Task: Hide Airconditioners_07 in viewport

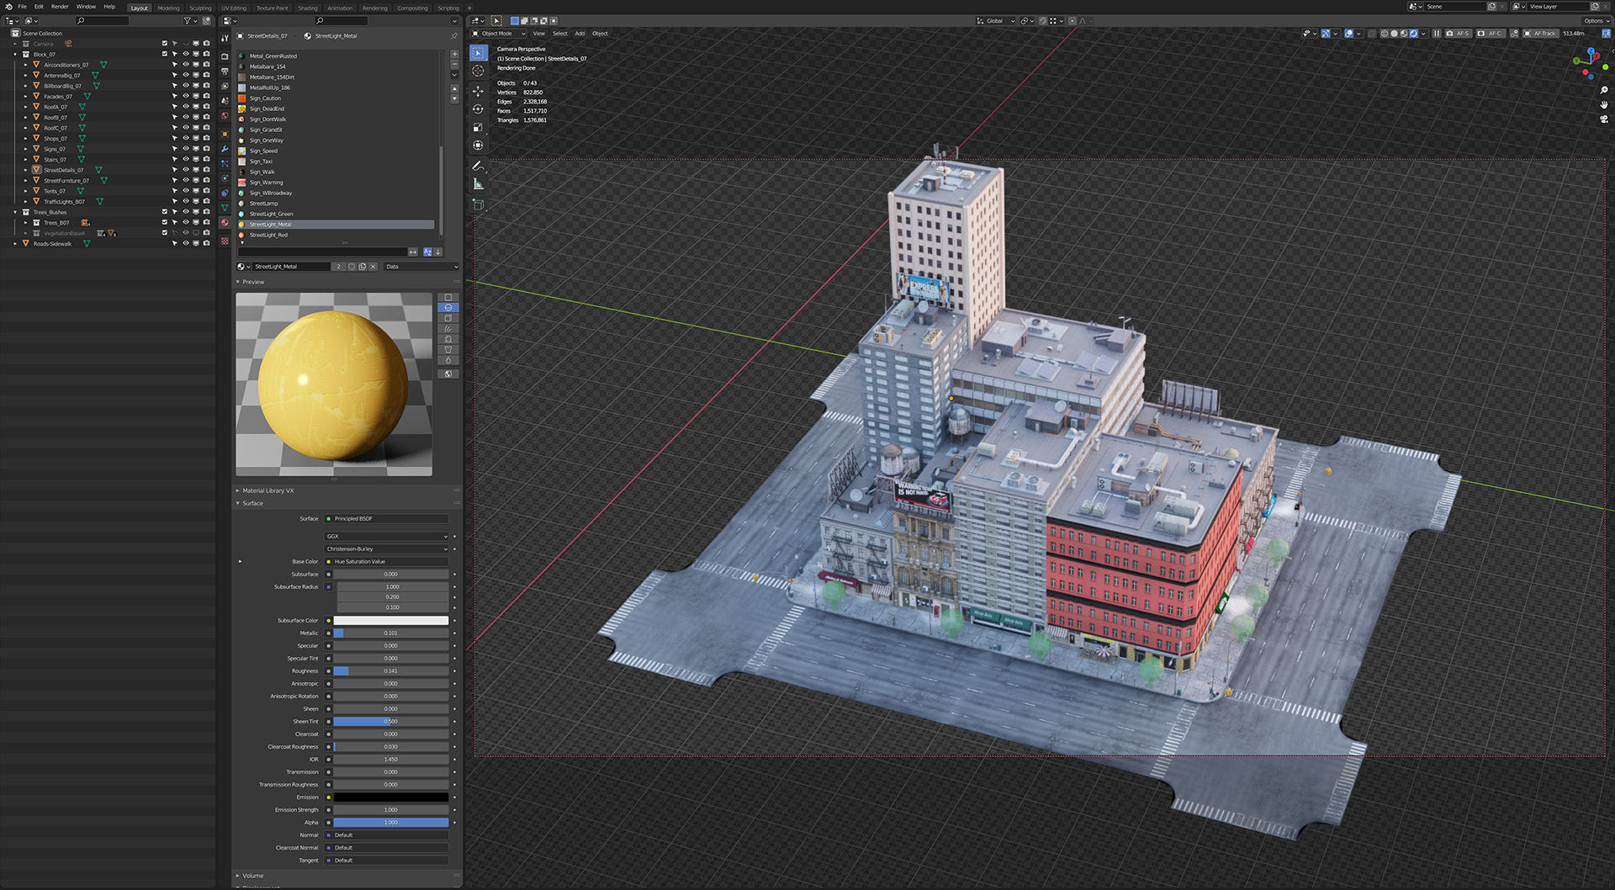Action: pos(185,65)
